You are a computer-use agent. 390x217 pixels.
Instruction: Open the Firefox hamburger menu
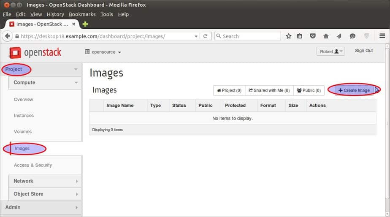(382, 36)
